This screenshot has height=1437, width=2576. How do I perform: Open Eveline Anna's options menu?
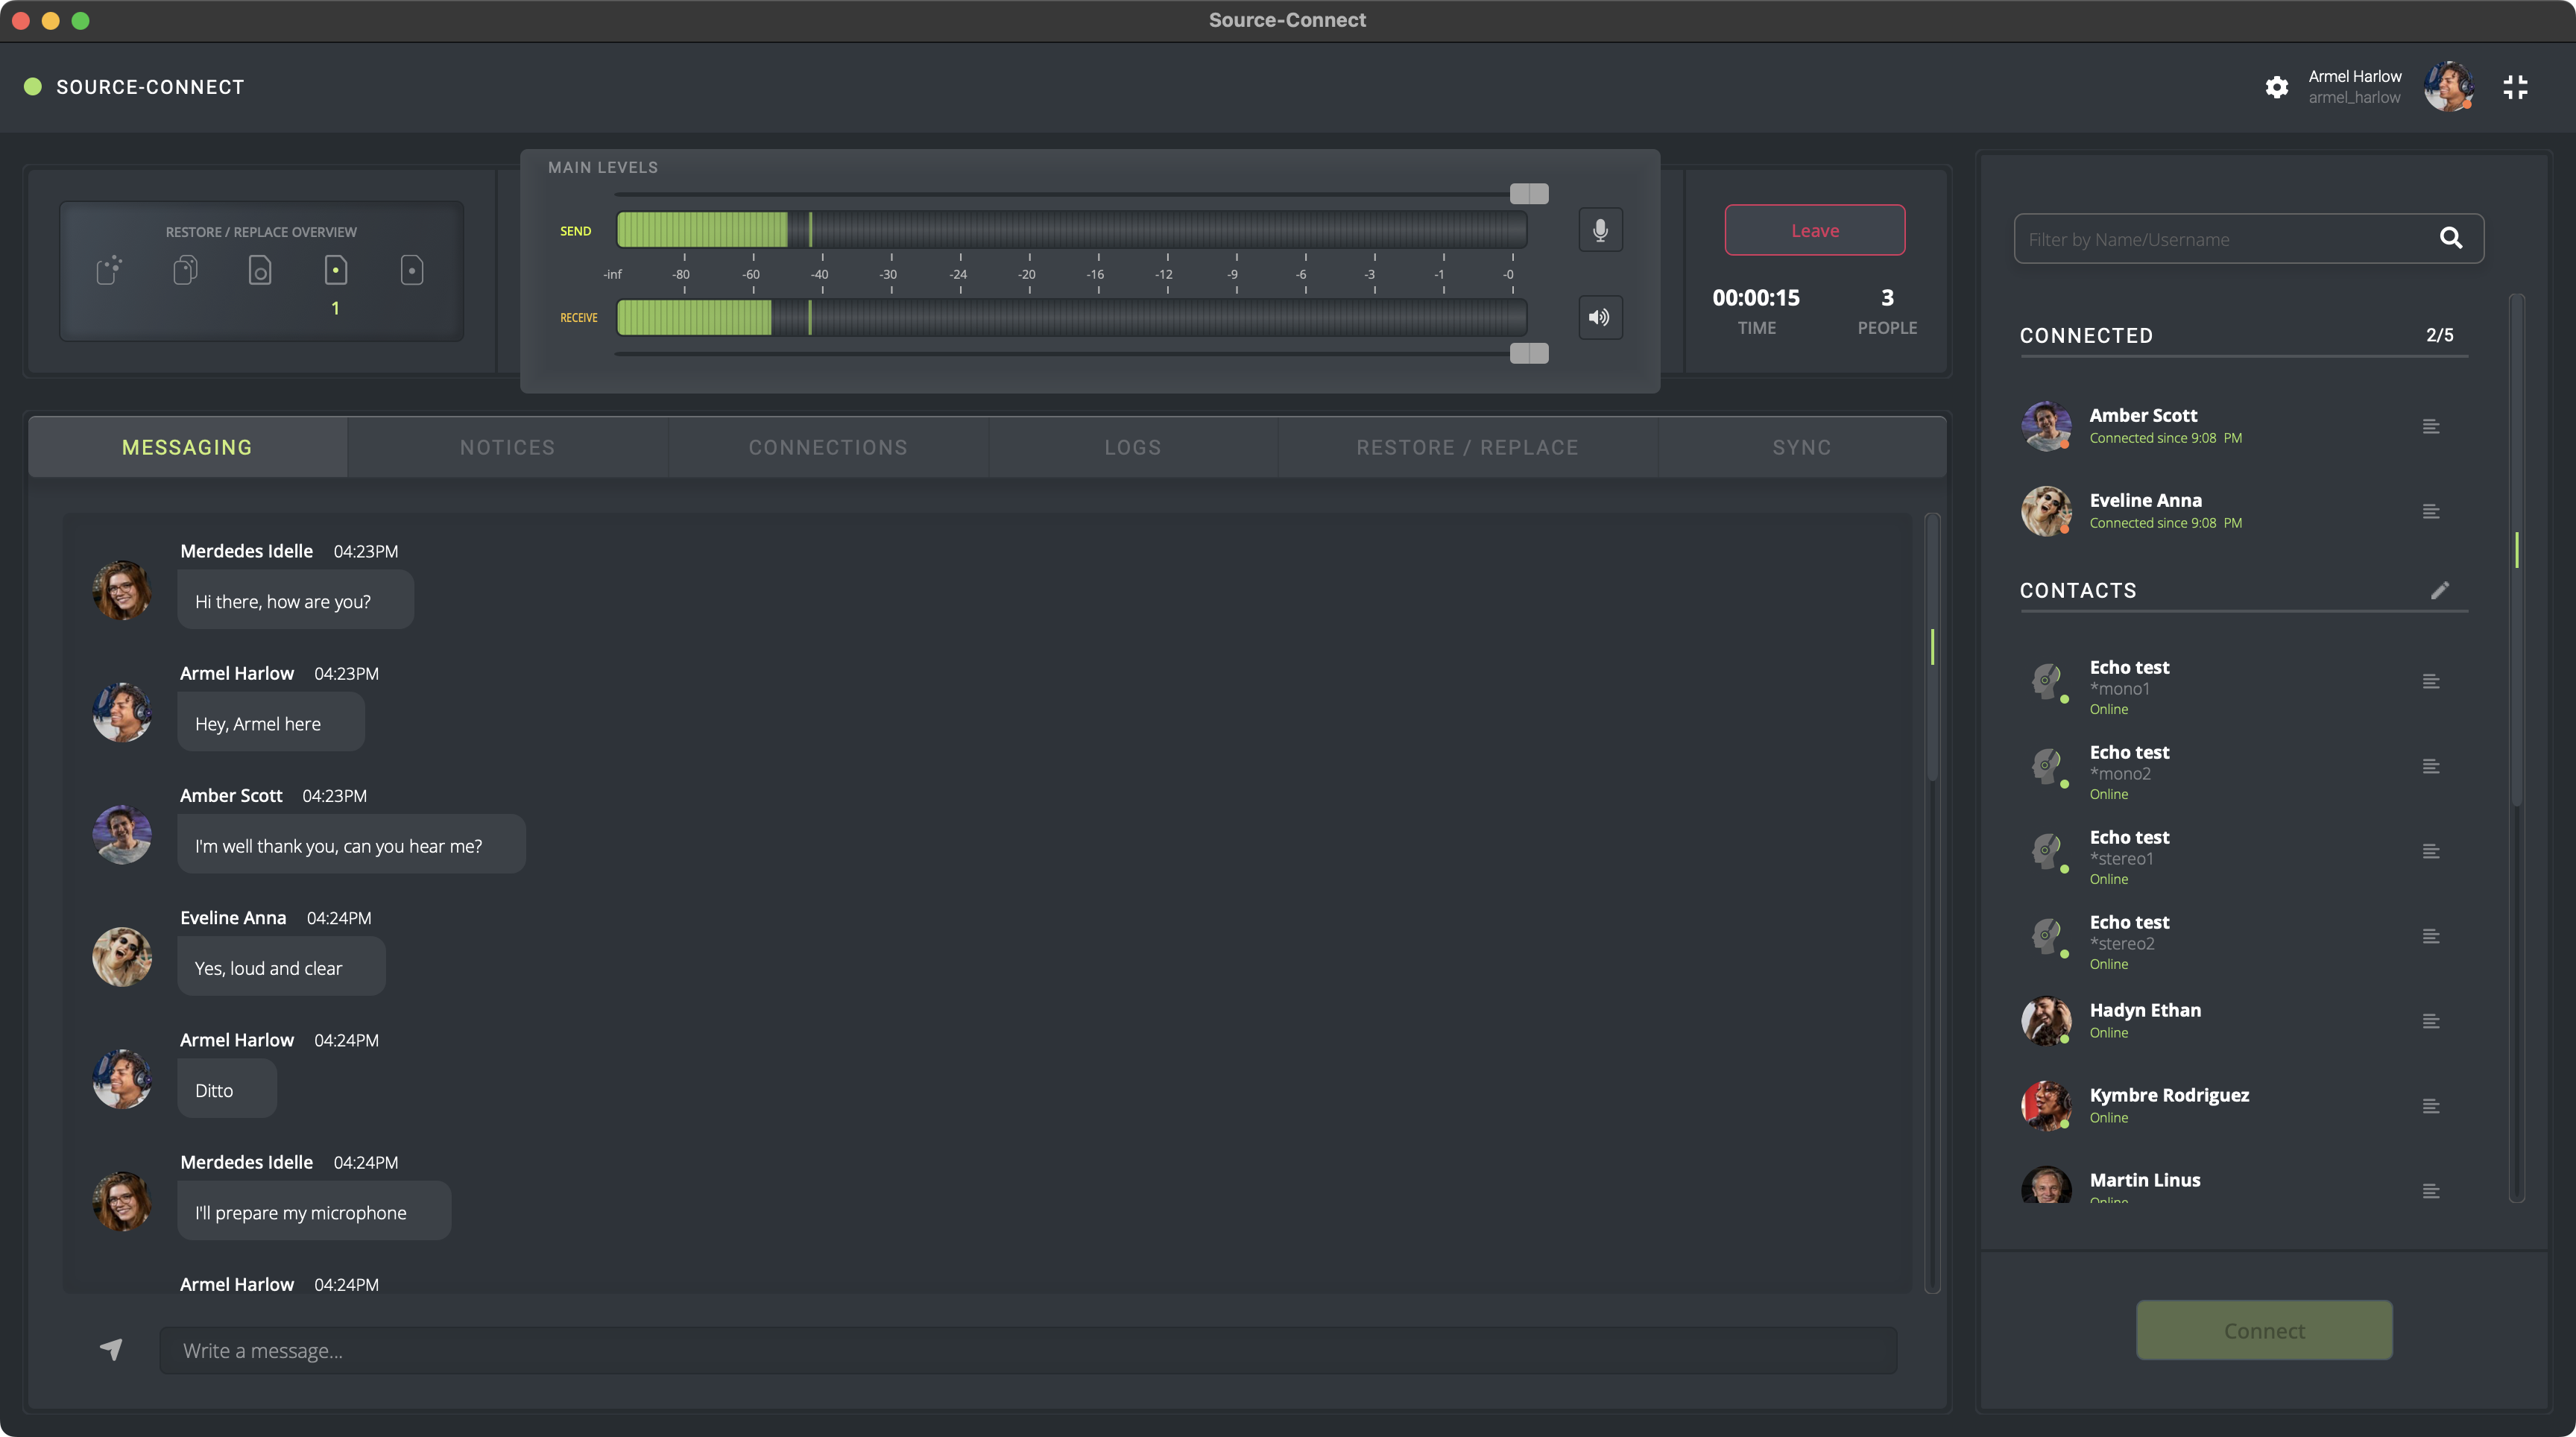click(x=2431, y=512)
